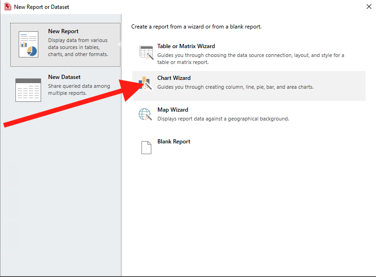This screenshot has width=376, height=277.
Task: Click the New Report description text
Action: pos(78,47)
